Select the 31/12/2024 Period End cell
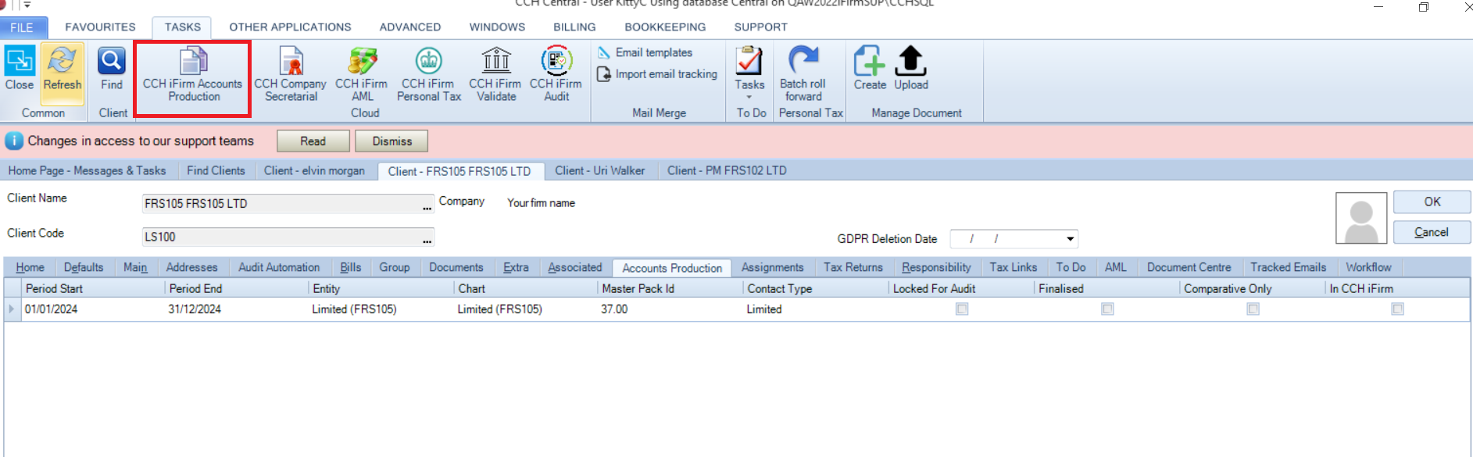This screenshot has width=1473, height=457. click(x=236, y=309)
